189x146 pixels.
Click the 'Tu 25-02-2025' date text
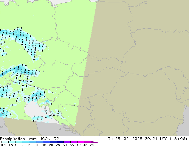(x=125, y=139)
